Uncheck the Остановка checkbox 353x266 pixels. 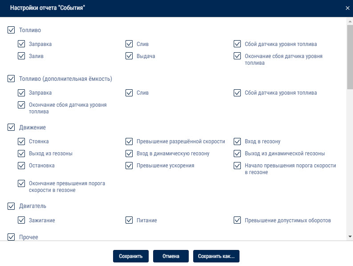pyautogui.click(x=21, y=165)
